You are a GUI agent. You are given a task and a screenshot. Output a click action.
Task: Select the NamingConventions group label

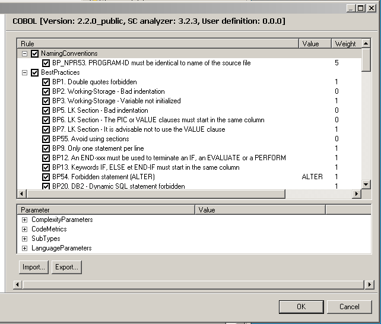(x=69, y=53)
